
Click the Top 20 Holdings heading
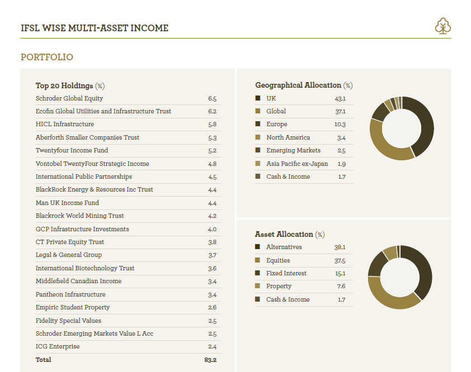click(x=70, y=86)
